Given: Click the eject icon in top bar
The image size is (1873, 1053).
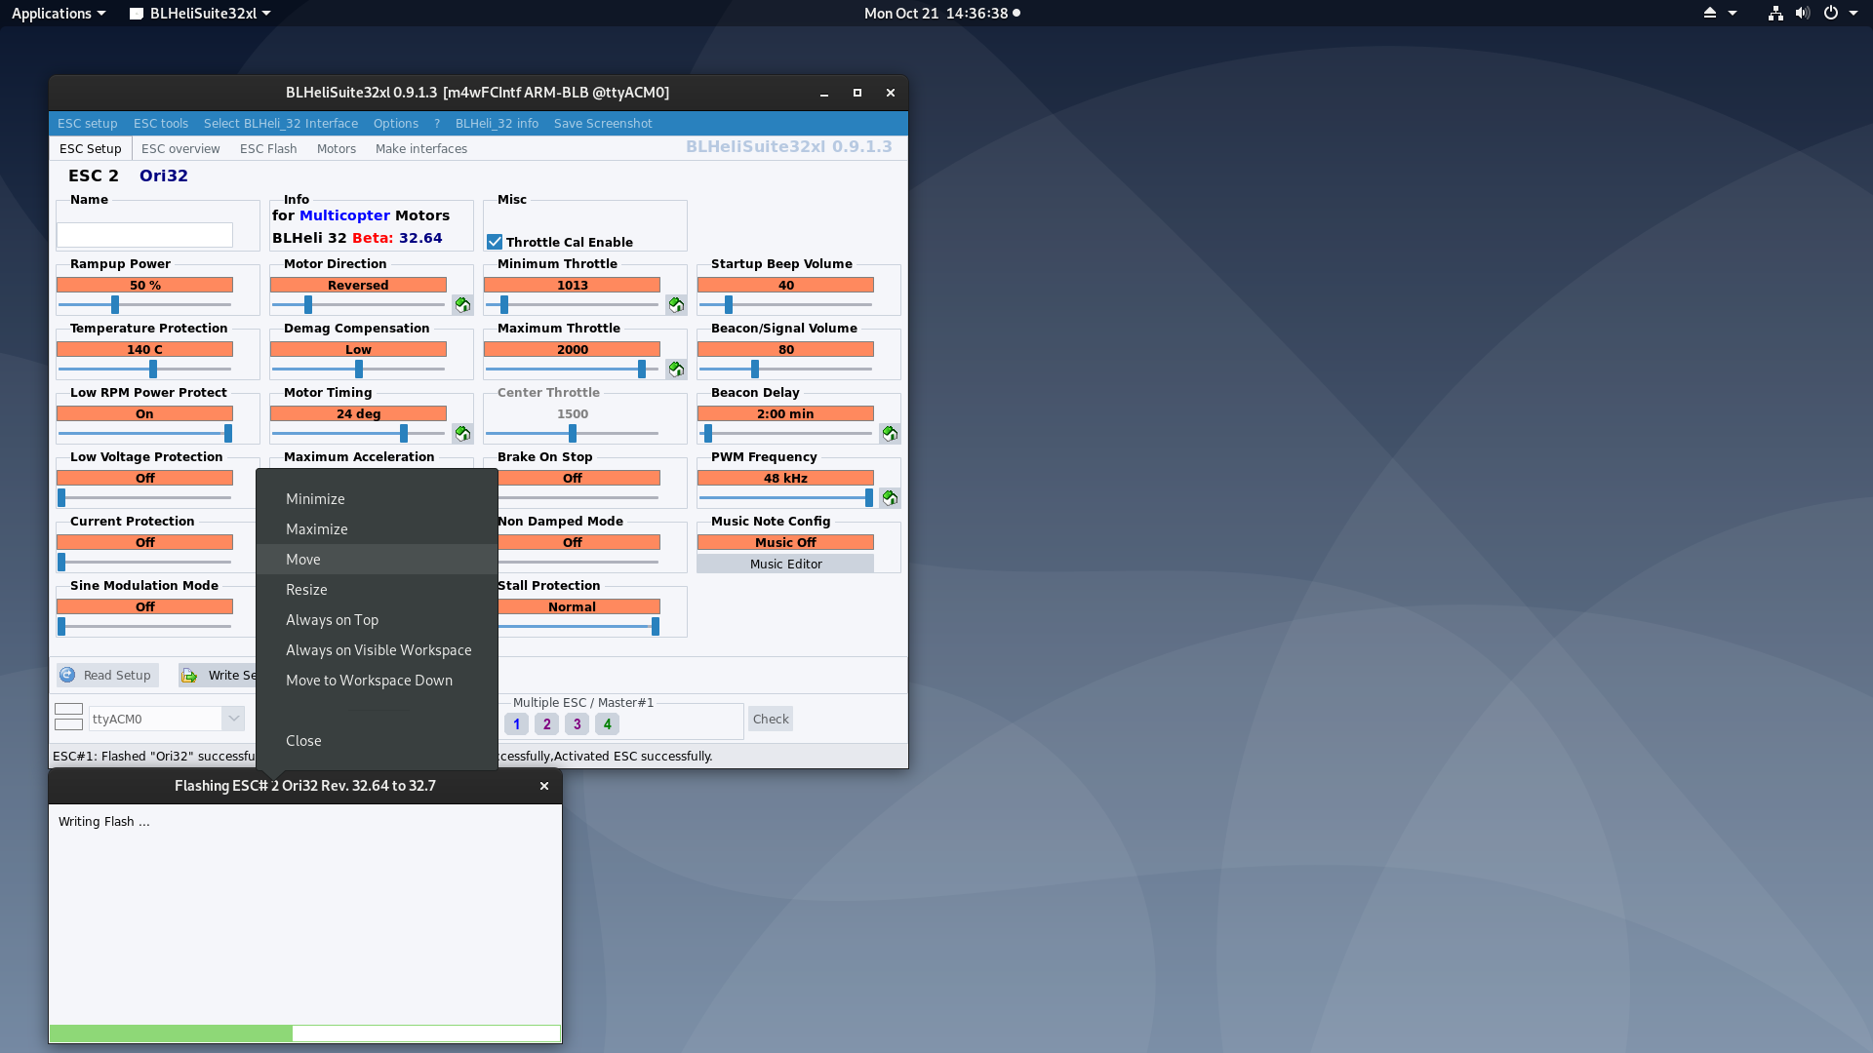Looking at the screenshot, I should 1709,13.
